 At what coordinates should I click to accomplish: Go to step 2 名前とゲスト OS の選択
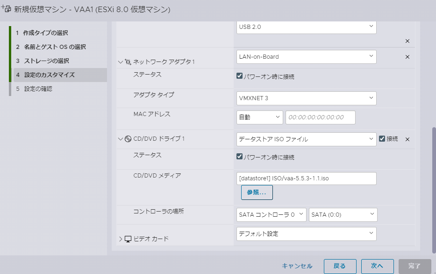point(54,47)
